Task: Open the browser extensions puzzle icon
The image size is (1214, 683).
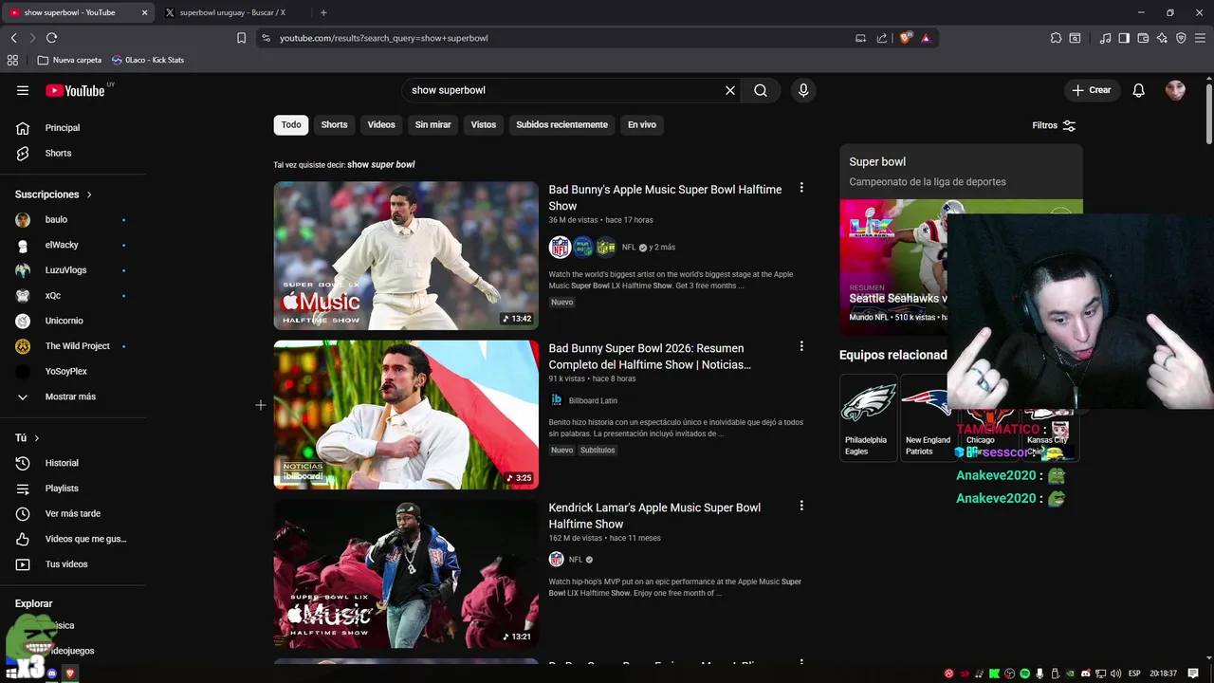Action: (1056, 38)
